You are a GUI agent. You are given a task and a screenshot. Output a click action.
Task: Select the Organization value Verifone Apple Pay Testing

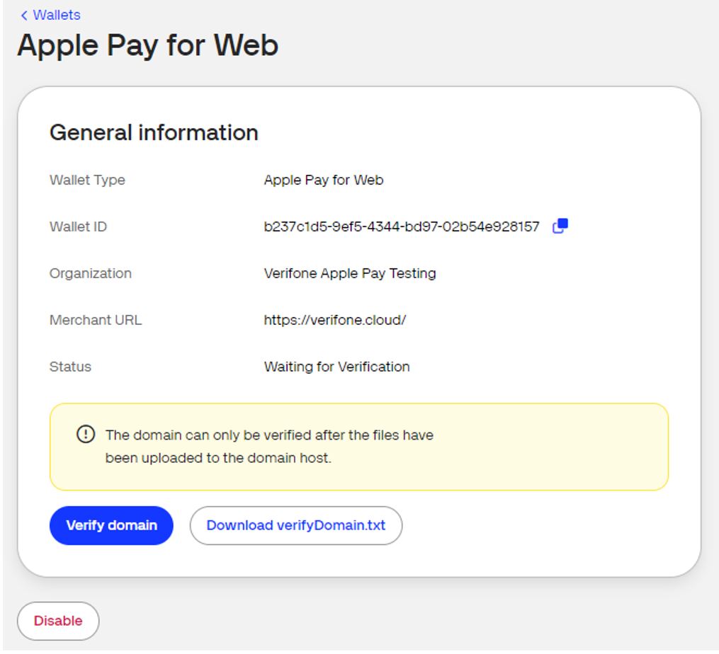tap(351, 272)
